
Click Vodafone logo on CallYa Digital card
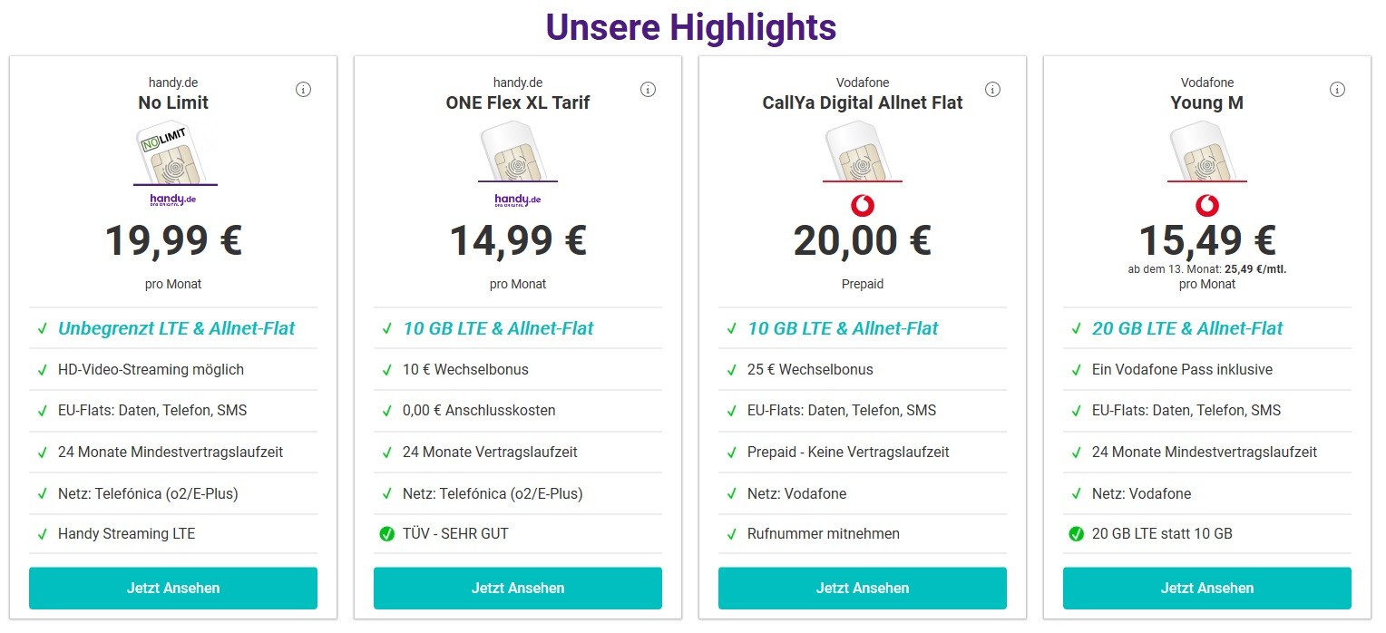863,205
